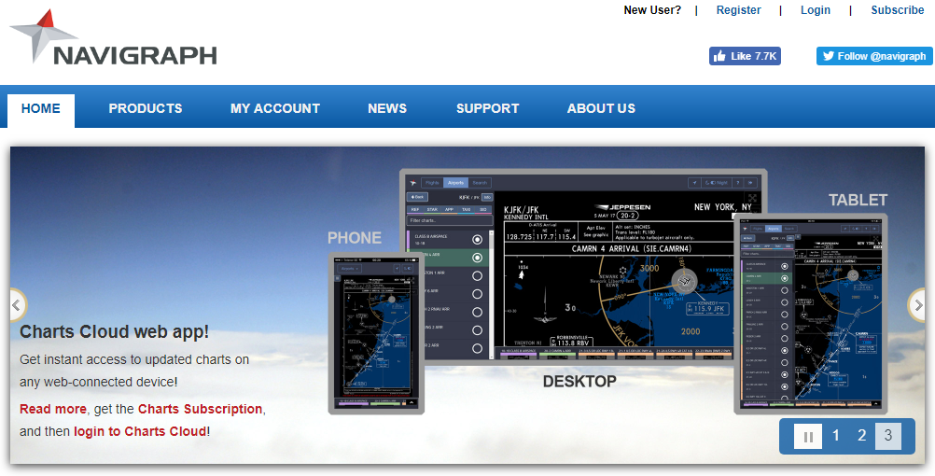Click the DESKTOP label in the banner

(579, 382)
